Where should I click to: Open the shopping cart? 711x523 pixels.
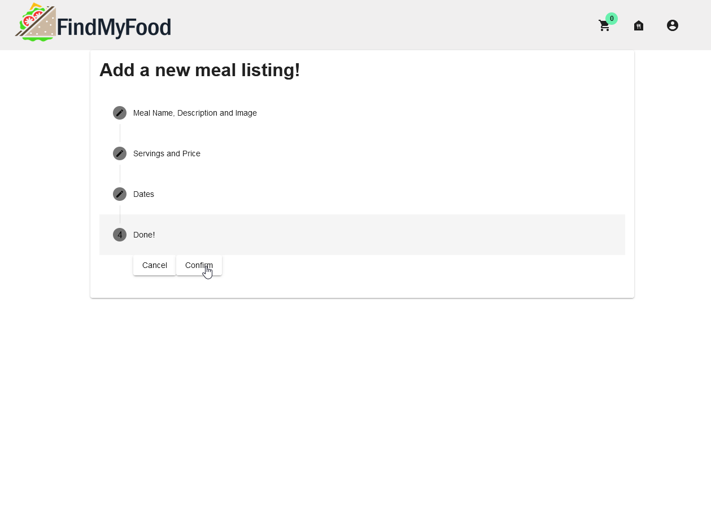tap(604, 26)
